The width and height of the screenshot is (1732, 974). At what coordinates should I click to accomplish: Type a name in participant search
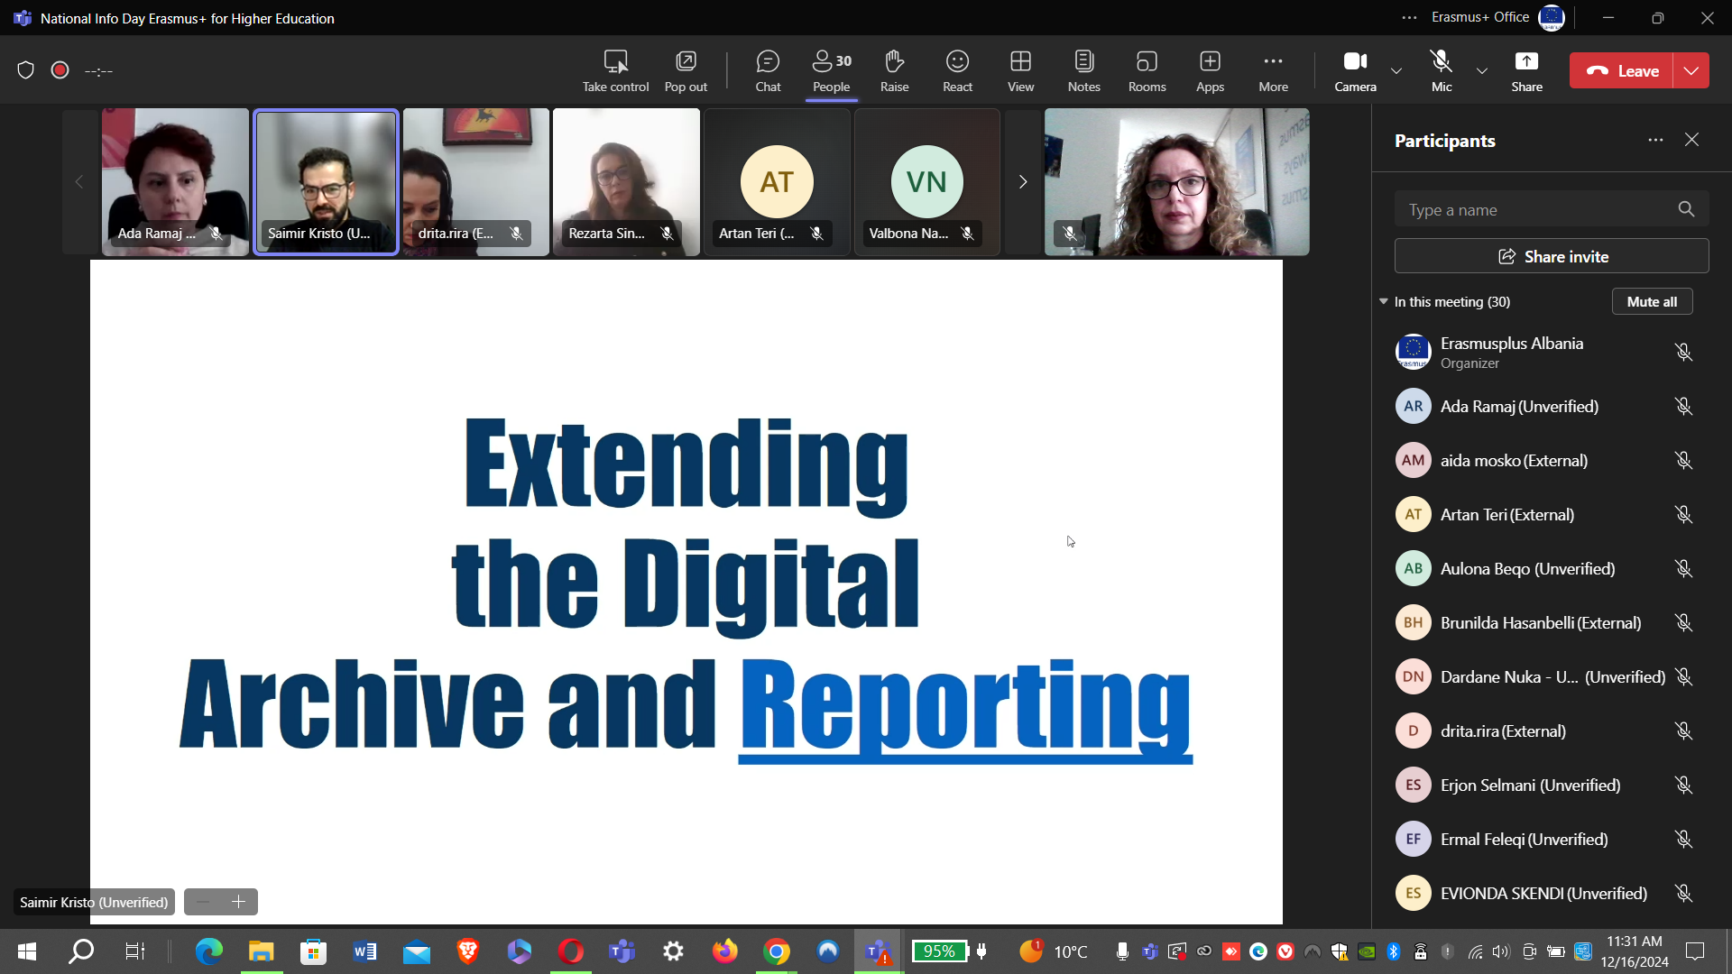[1534, 210]
